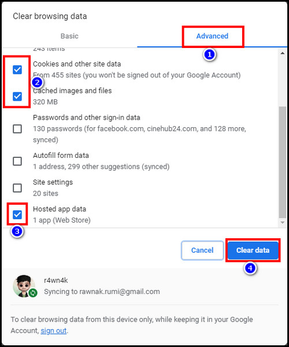This screenshot has width=289, height=347.
Task: Click the Clear data button
Action: pos(253,250)
